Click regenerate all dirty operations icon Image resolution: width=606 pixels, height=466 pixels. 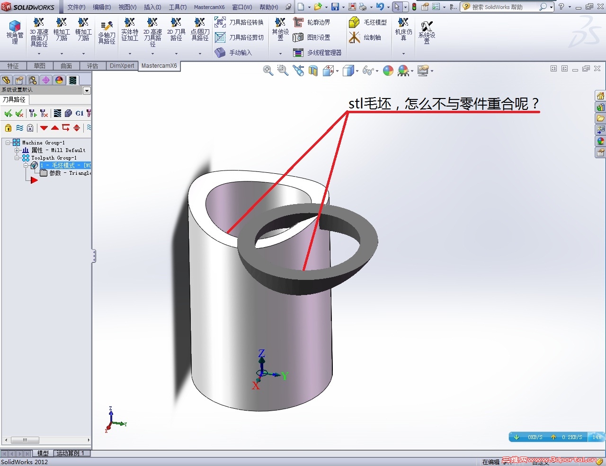(44, 113)
